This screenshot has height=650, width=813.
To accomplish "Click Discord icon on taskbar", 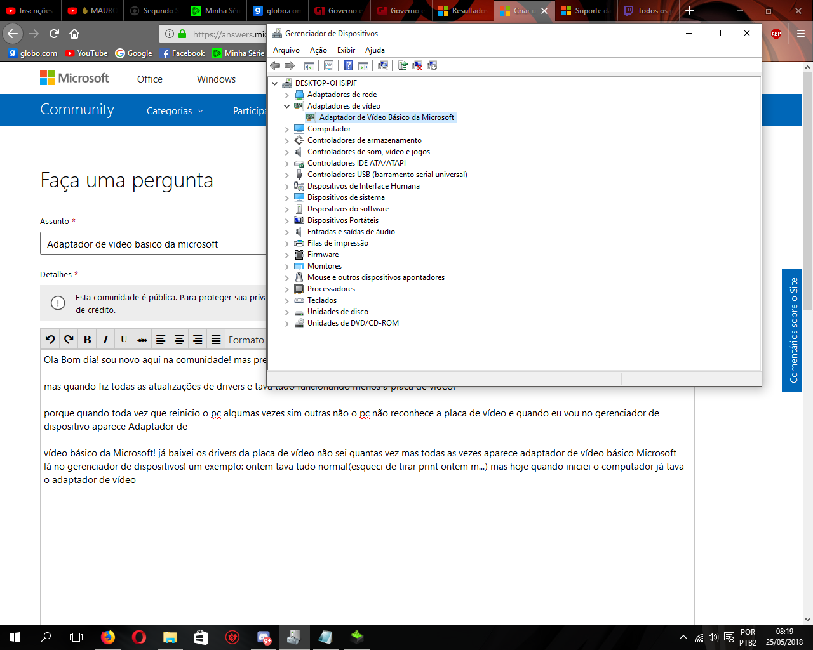I will click(264, 637).
